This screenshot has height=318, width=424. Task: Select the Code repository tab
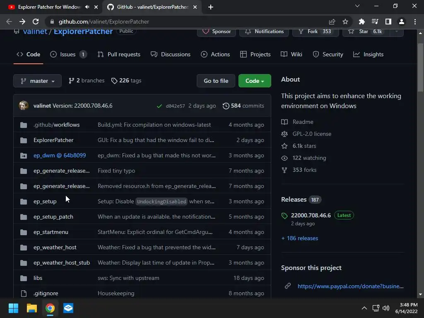coord(29,54)
